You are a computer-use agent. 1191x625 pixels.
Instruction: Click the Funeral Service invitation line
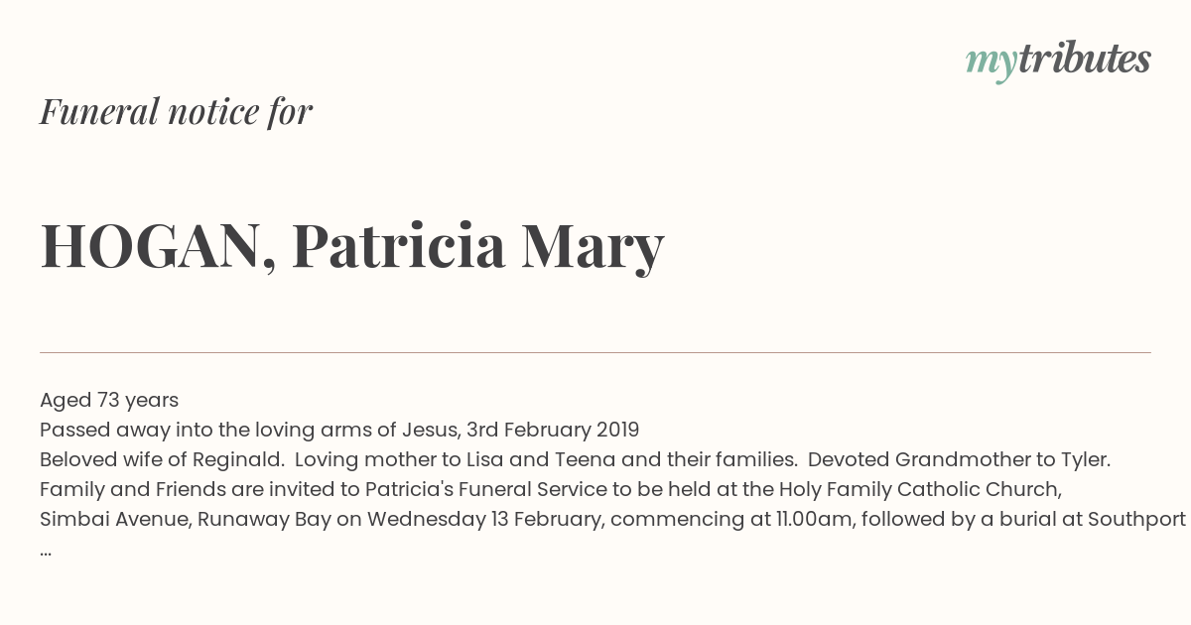coord(551,489)
